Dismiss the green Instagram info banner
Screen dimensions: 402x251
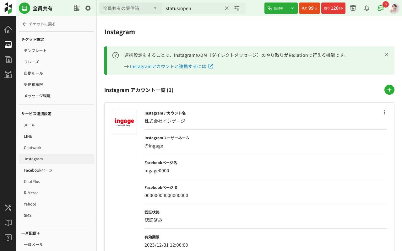pos(386,55)
